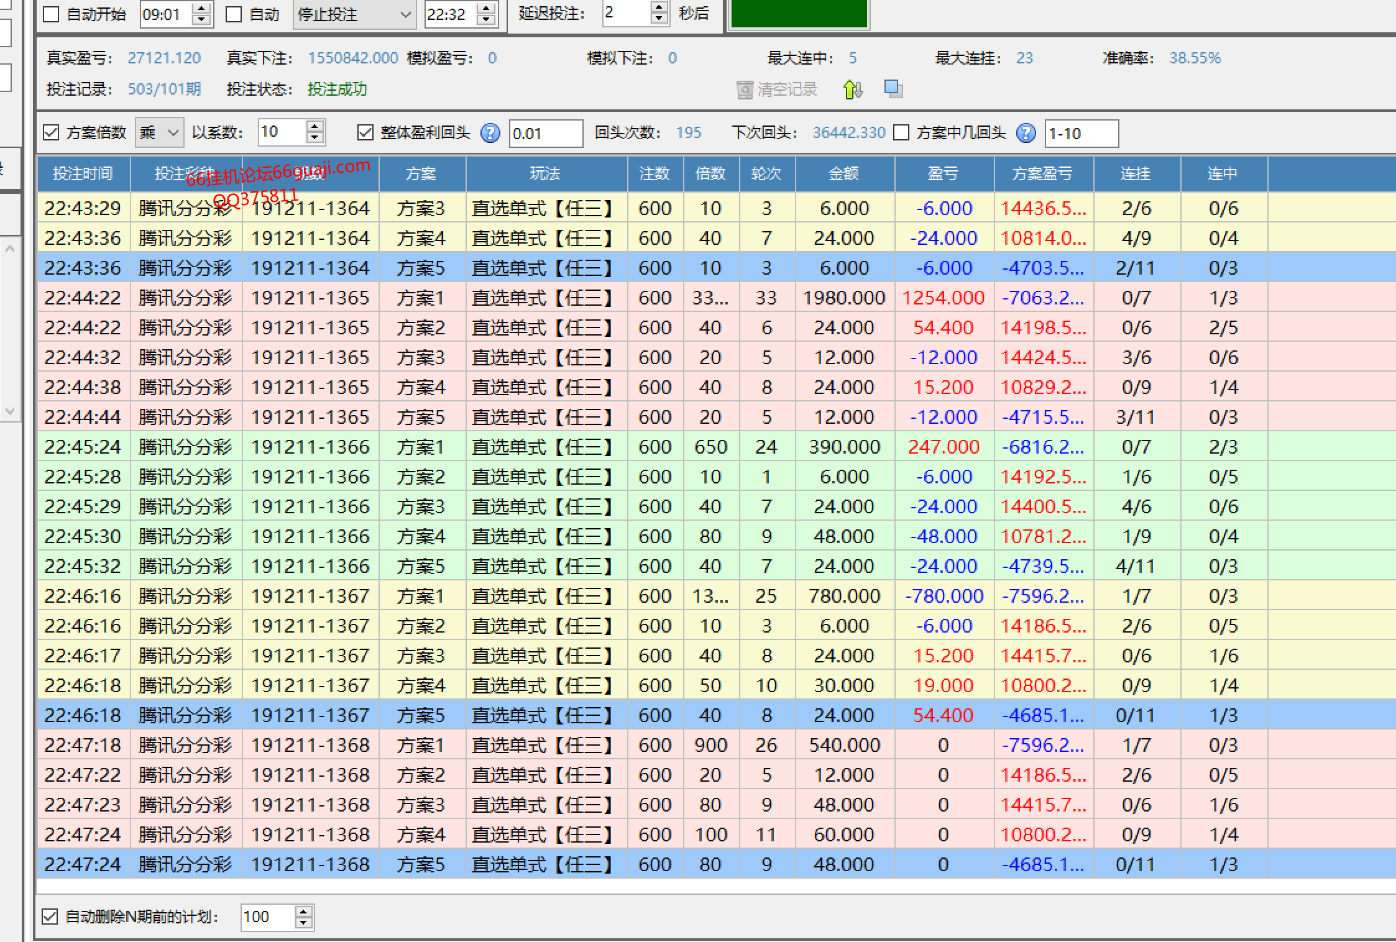This screenshot has width=1396, height=942.
Task: Select the 22:43:36 方案5 highlighted row
Action: [717, 267]
